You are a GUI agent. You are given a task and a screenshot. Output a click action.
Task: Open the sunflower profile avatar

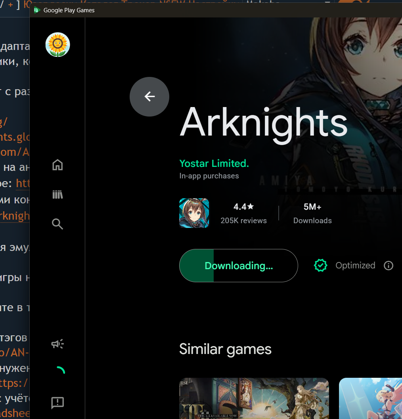[58, 45]
